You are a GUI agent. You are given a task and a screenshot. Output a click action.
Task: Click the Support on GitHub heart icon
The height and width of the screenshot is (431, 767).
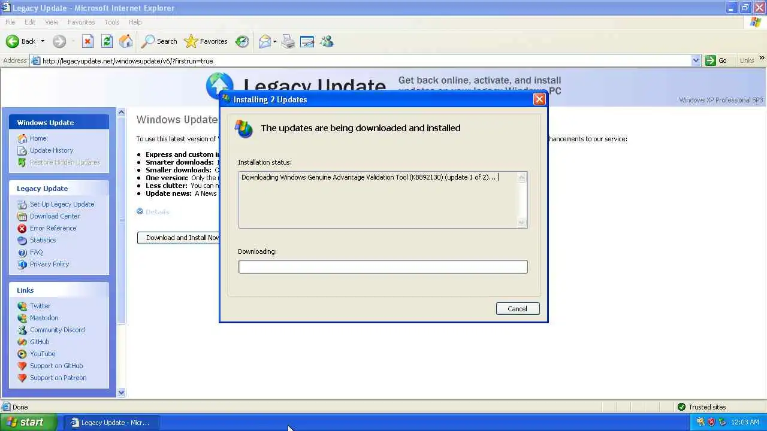(22, 366)
